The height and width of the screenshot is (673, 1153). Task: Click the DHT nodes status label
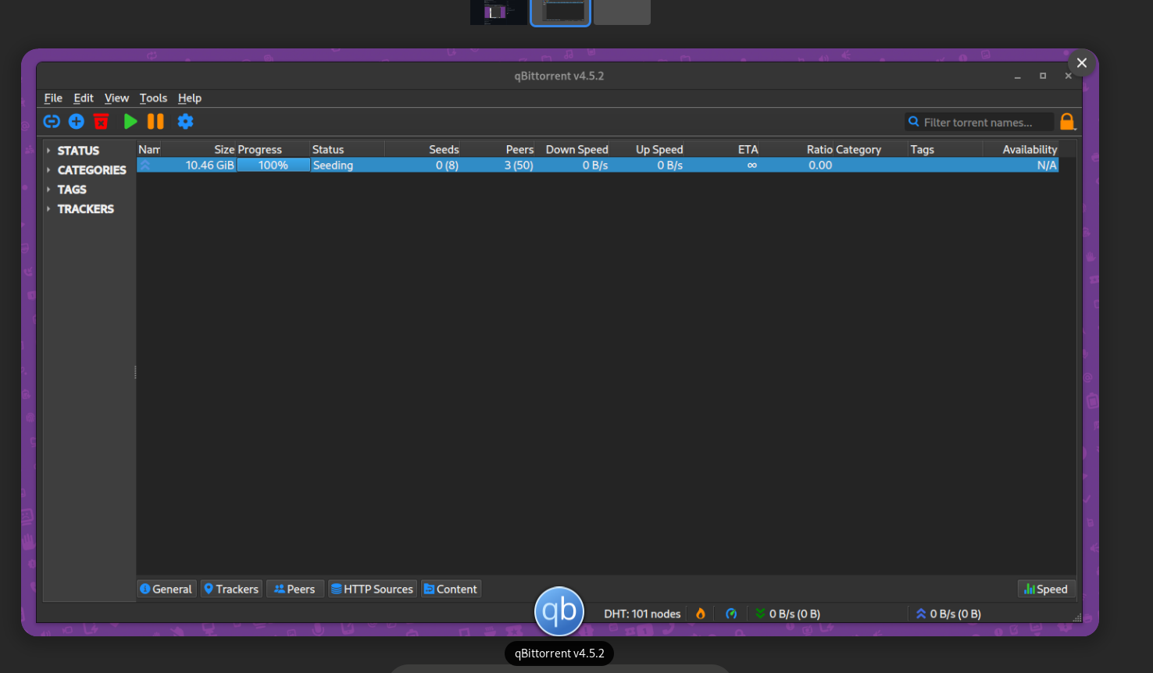point(642,614)
